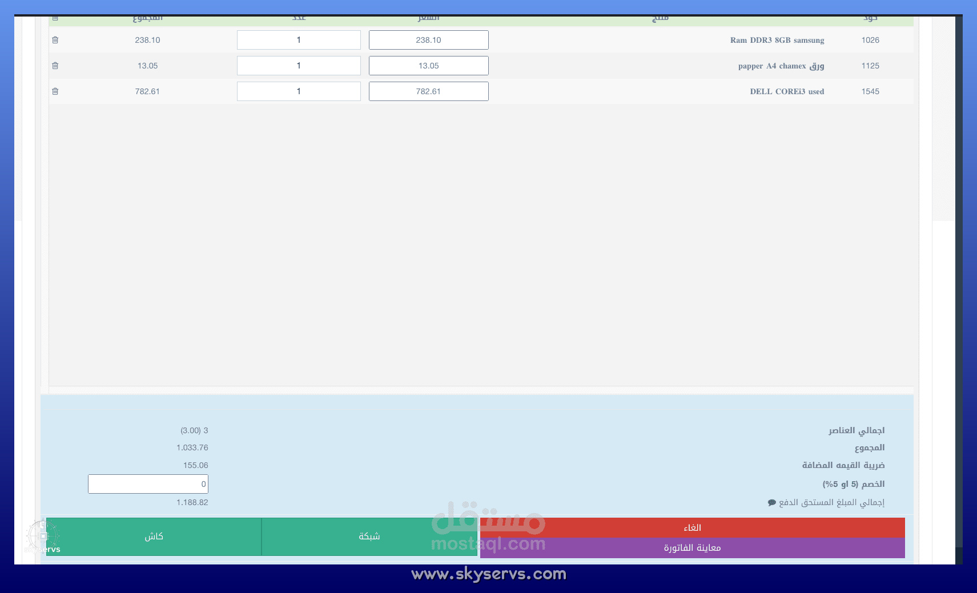The width and height of the screenshot is (977, 593).
Task: Focus the discount input showing 0
Action: click(148, 484)
